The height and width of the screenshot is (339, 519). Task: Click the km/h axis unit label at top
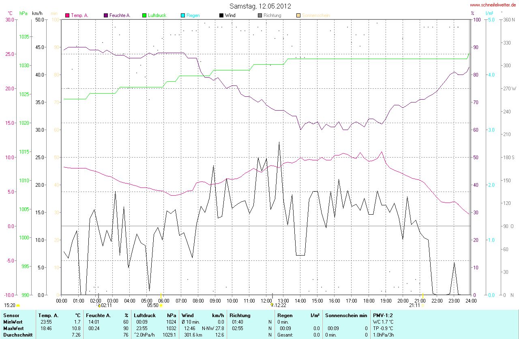tap(38, 13)
